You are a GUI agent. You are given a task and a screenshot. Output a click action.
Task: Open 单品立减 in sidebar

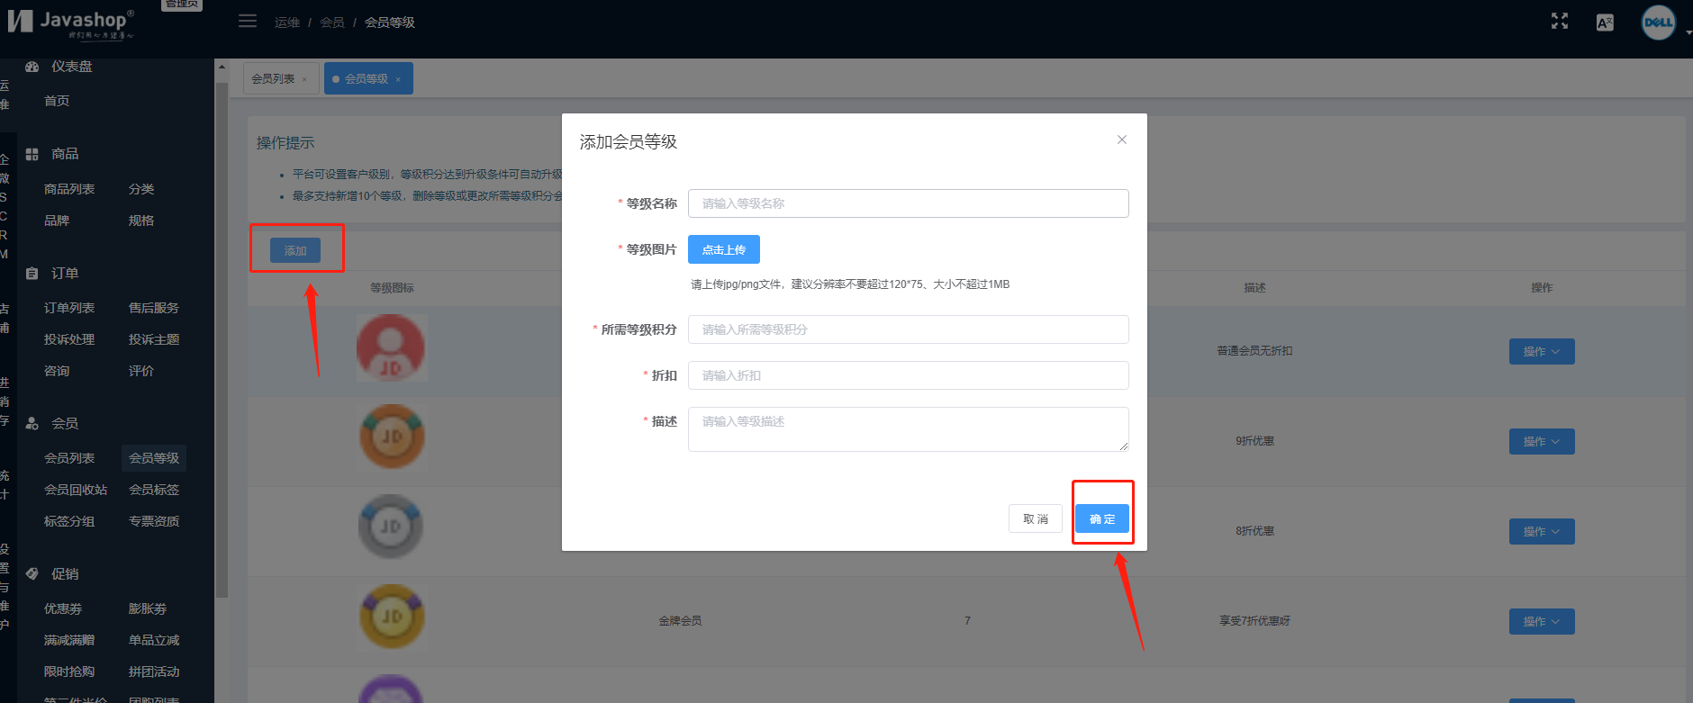pos(154,641)
